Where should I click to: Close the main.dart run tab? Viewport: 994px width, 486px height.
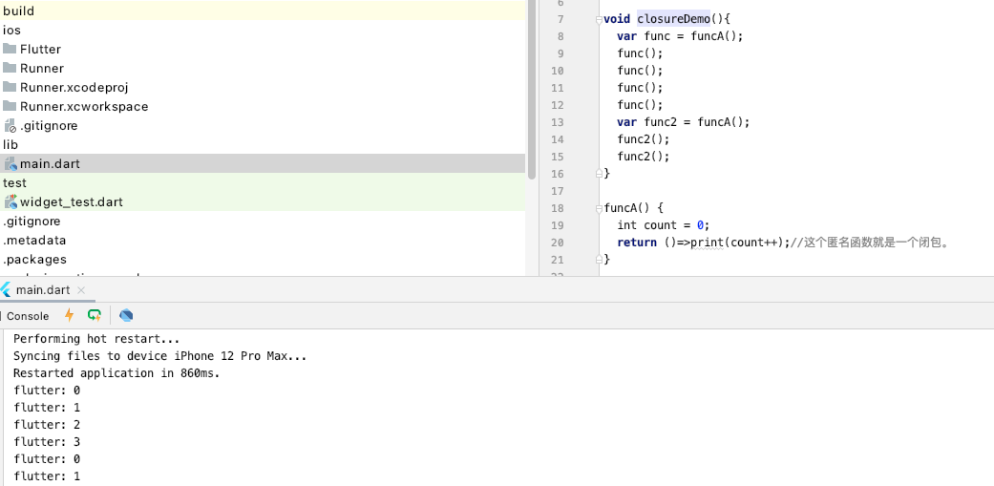coord(81,290)
